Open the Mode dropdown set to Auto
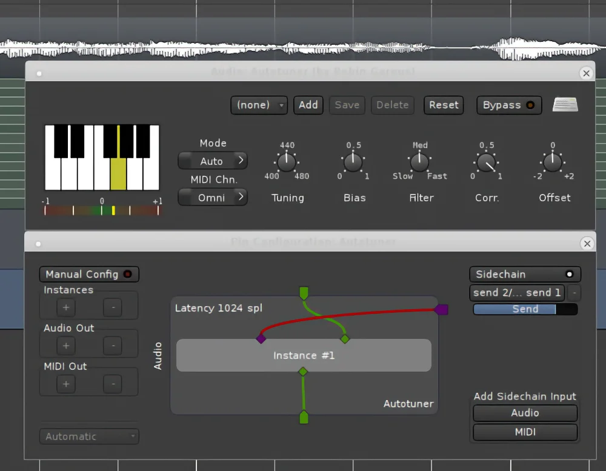This screenshot has width=606, height=471. (213, 161)
